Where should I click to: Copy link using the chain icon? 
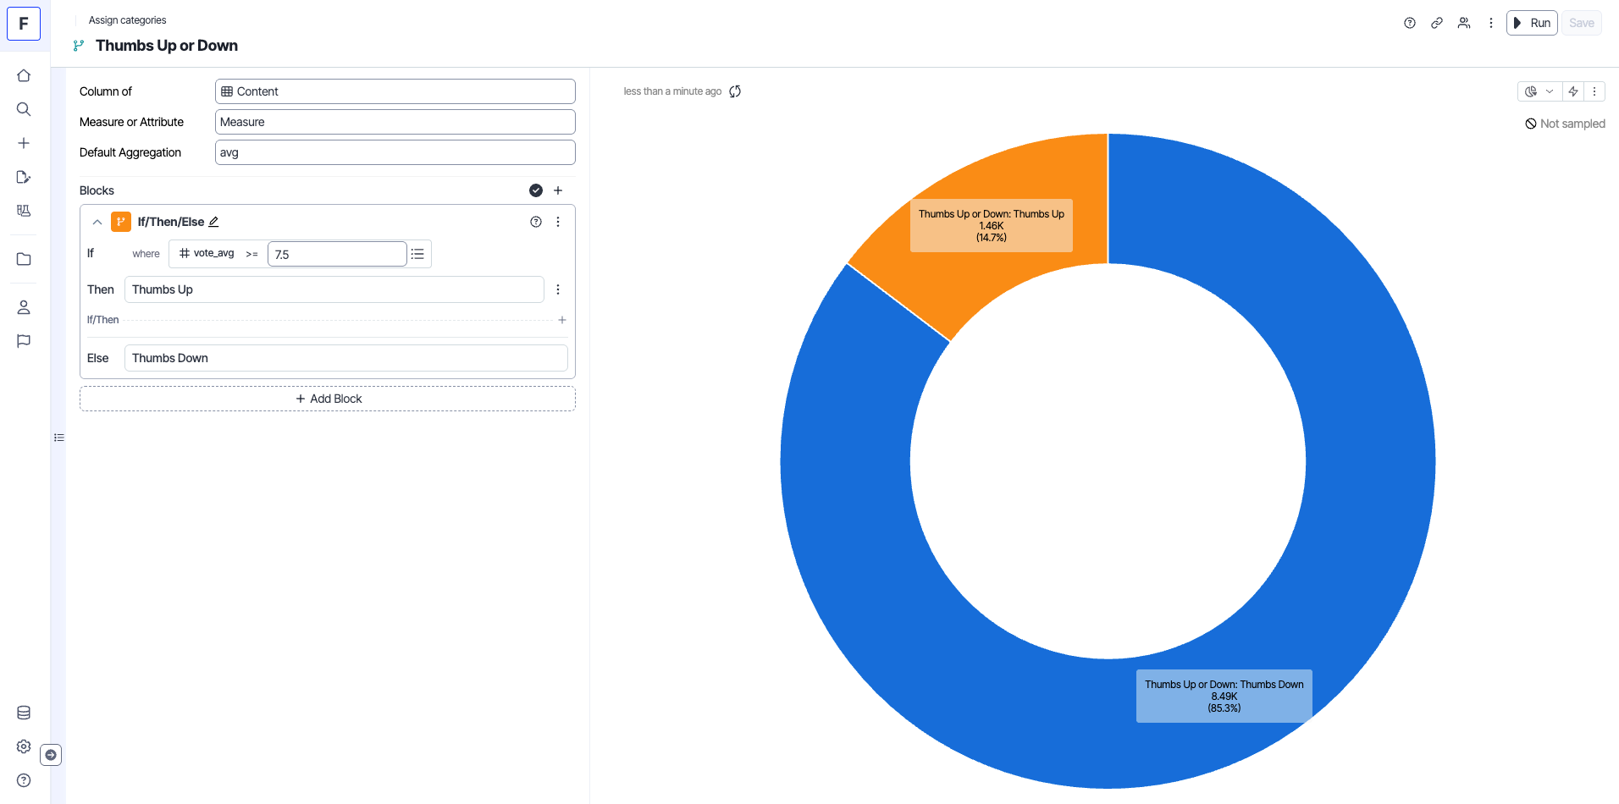[x=1437, y=23]
